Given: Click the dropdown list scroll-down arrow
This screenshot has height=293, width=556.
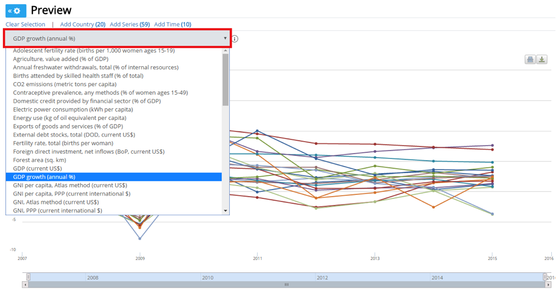Looking at the screenshot, I should click(x=225, y=210).
